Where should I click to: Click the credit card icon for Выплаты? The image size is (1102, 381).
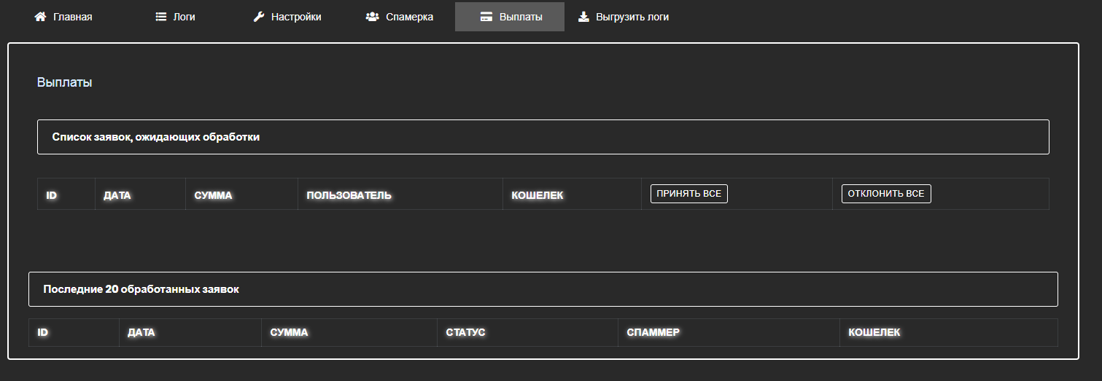486,17
